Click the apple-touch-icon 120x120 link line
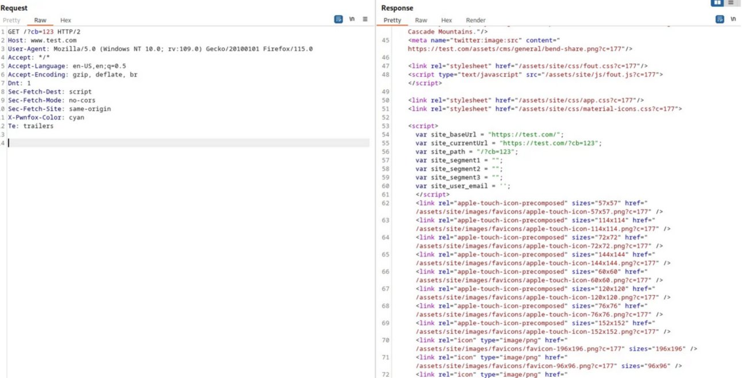This screenshot has width=748, height=378. (x=536, y=289)
